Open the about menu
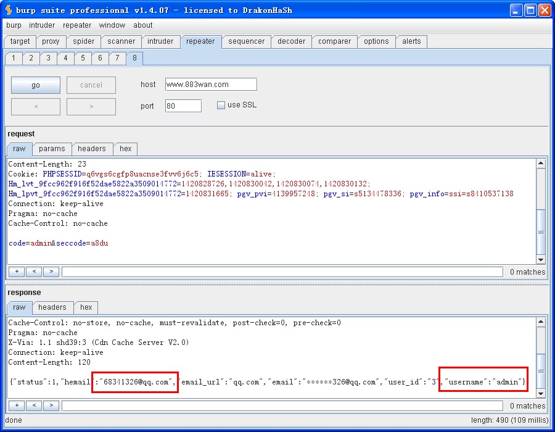 pos(142,25)
